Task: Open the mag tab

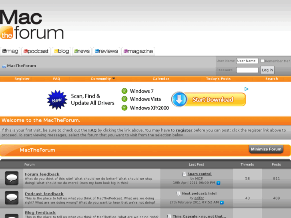Action: click(10, 51)
